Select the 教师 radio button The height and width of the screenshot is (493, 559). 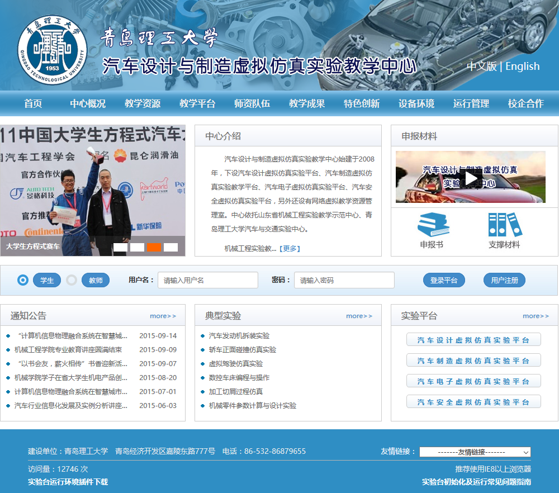pyautogui.click(x=72, y=280)
